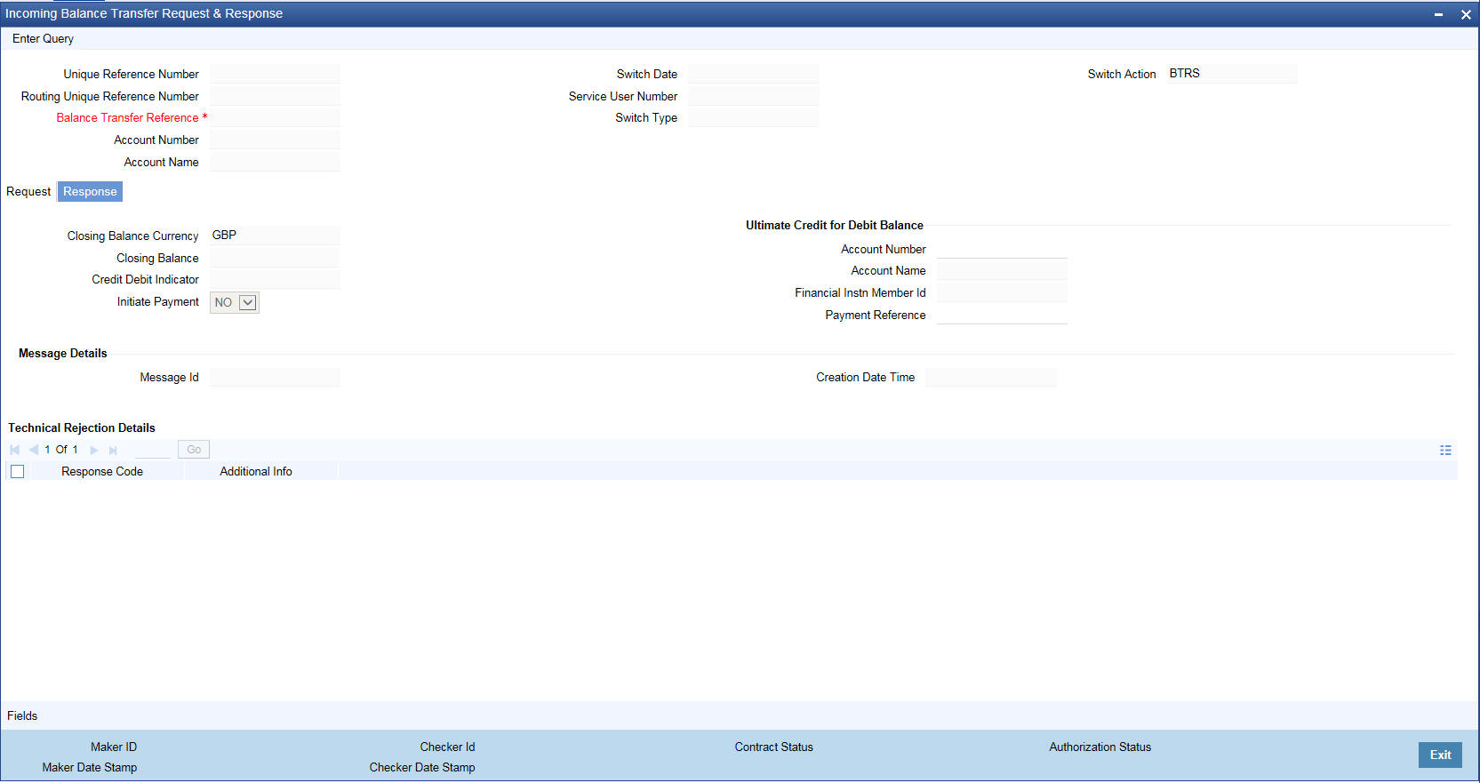Click the Message Id field
This screenshot has height=783, width=1480.
(x=275, y=377)
